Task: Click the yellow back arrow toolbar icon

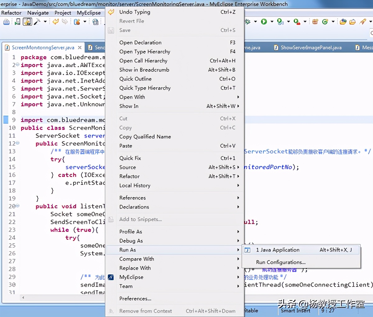Action: coord(56,21)
